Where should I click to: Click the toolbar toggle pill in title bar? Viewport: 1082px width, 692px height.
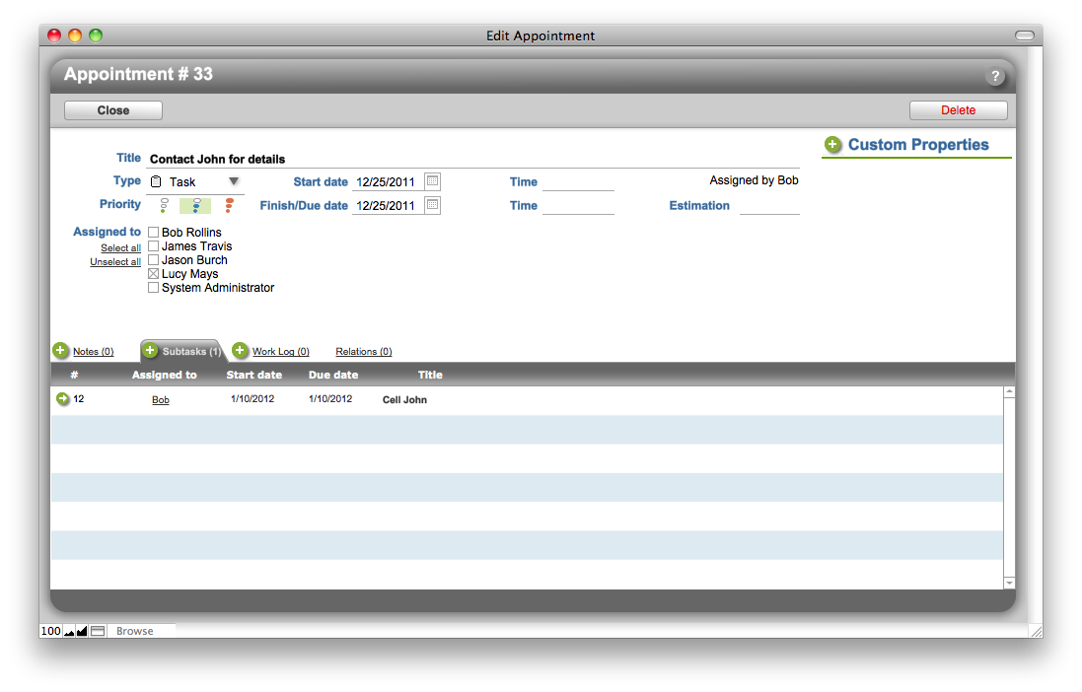(x=1025, y=35)
